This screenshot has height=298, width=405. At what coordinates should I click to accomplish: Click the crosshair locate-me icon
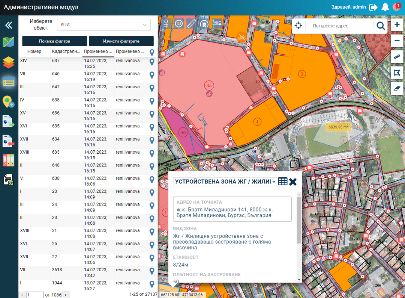(x=298, y=26)
